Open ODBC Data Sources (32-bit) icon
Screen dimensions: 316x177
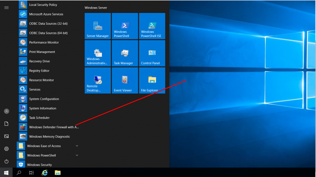[23, 23]
